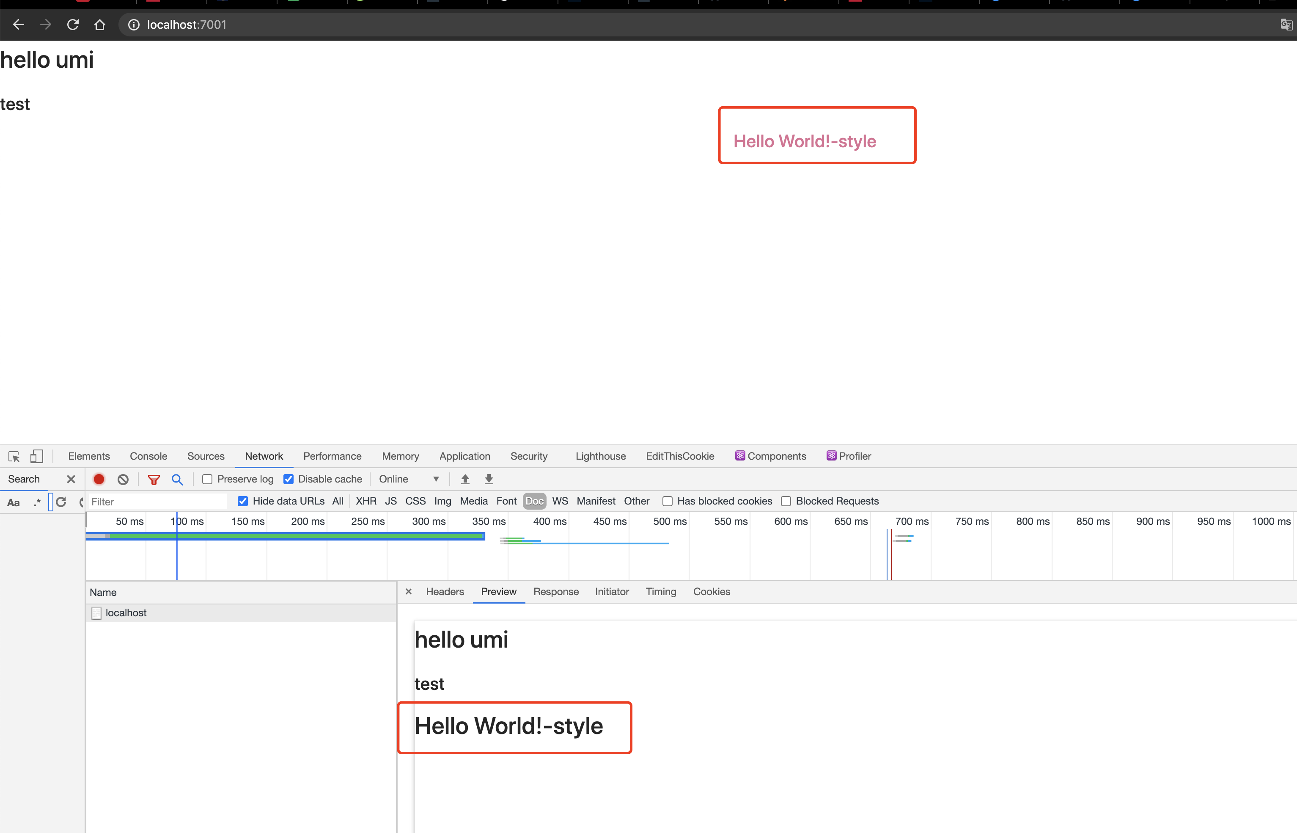Click the record network log button
The image size is (1297, 833).
pyautogui.click(x=99, y=479)
